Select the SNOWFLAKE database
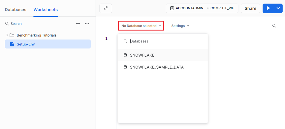285x129 pixels. tap(163, 55)
